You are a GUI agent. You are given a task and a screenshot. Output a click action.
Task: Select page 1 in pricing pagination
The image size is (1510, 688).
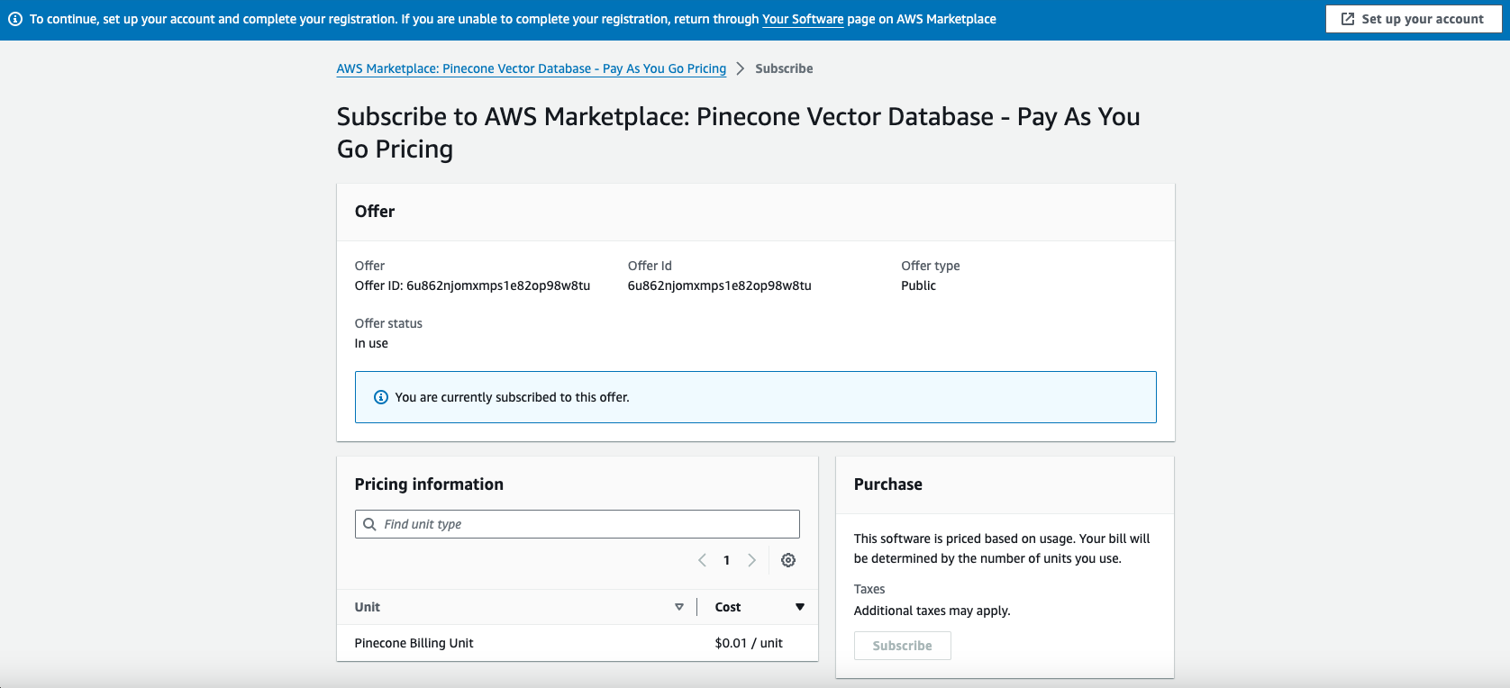[x=727, y=560]
